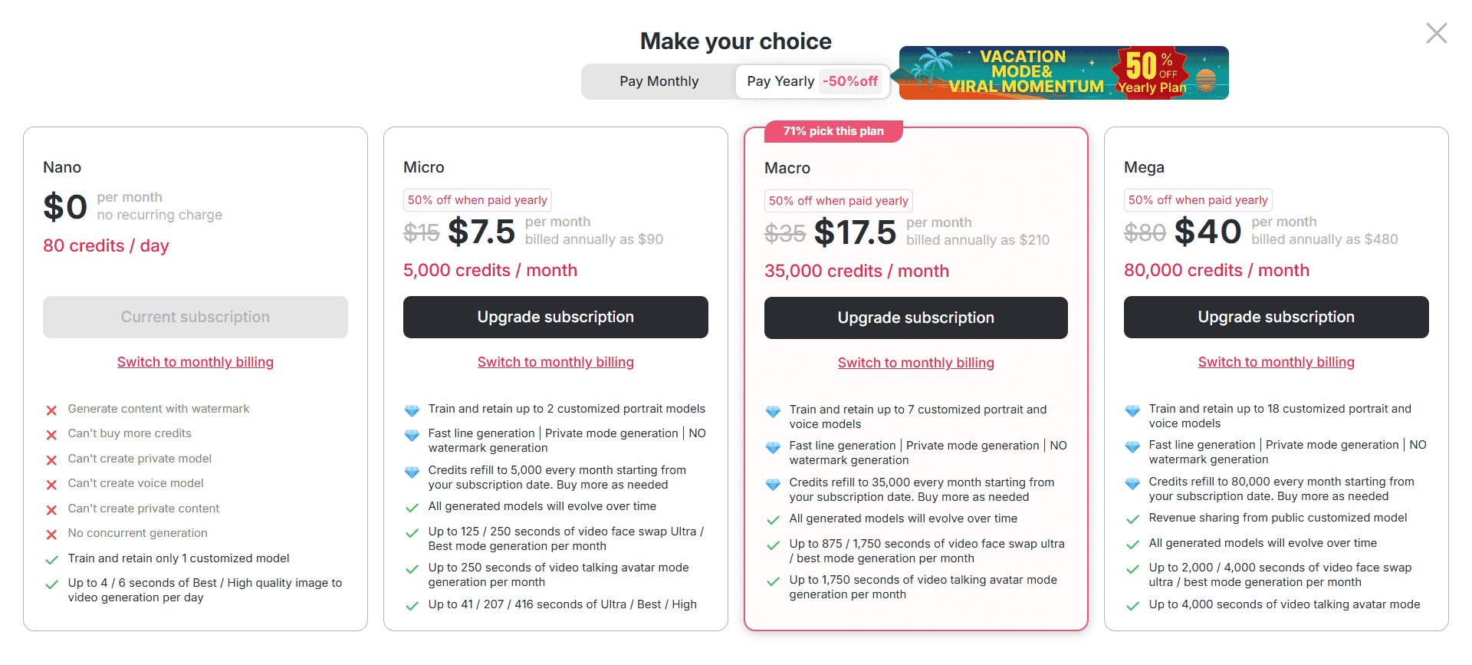Click green check beside Train and retain only 1 customized model
The image size is (1472, 665).
(51, 560)
